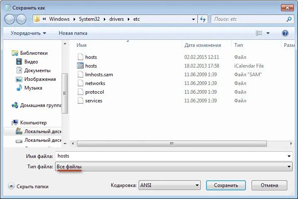Open recent locations dropdown beside navigation arrows

[30, 19]
